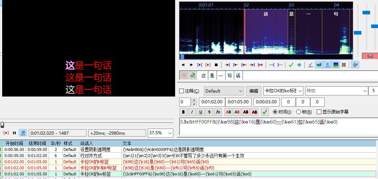Toggle auto-commit green check AUTO icon
This screenshot has width=378, height=179.
point(311,65)
